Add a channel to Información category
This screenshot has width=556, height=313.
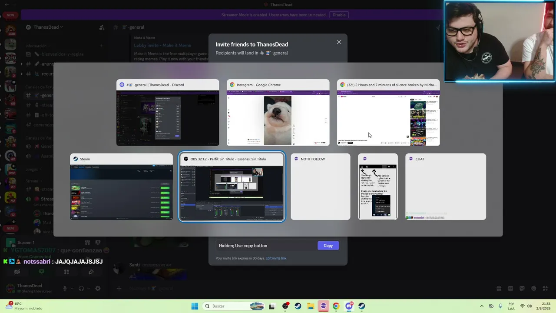click(101, 46)
